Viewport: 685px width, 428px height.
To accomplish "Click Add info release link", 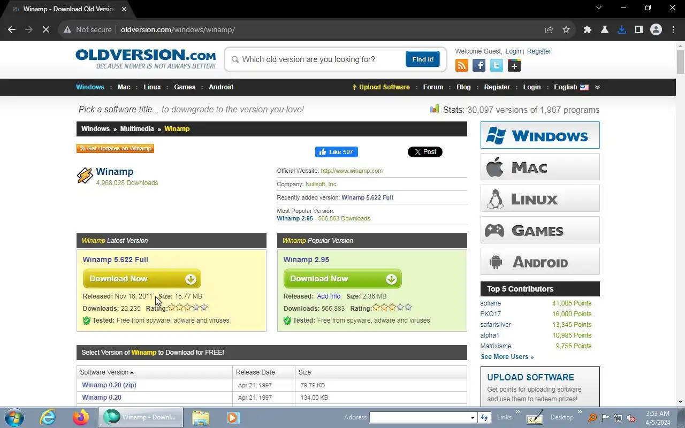I will click(x=329, y=296).
